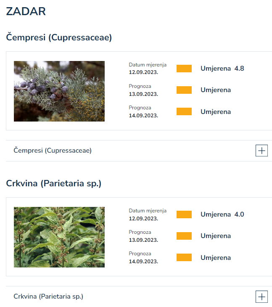Click orange swatch for Čempresi forecast 14.09.2023.

tap(184, 111)
